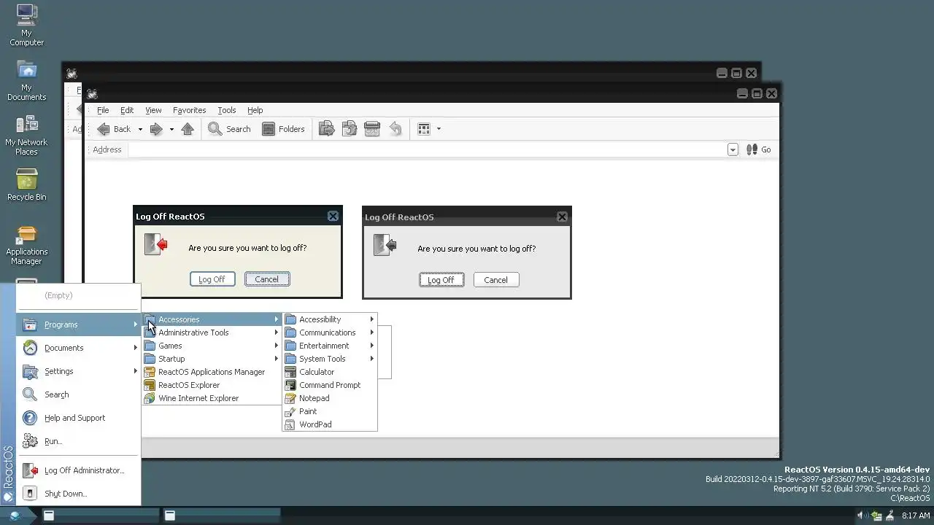The image size is (934, 525).
Task: Expand Settings in the Start menu
Action: [79, 371]
